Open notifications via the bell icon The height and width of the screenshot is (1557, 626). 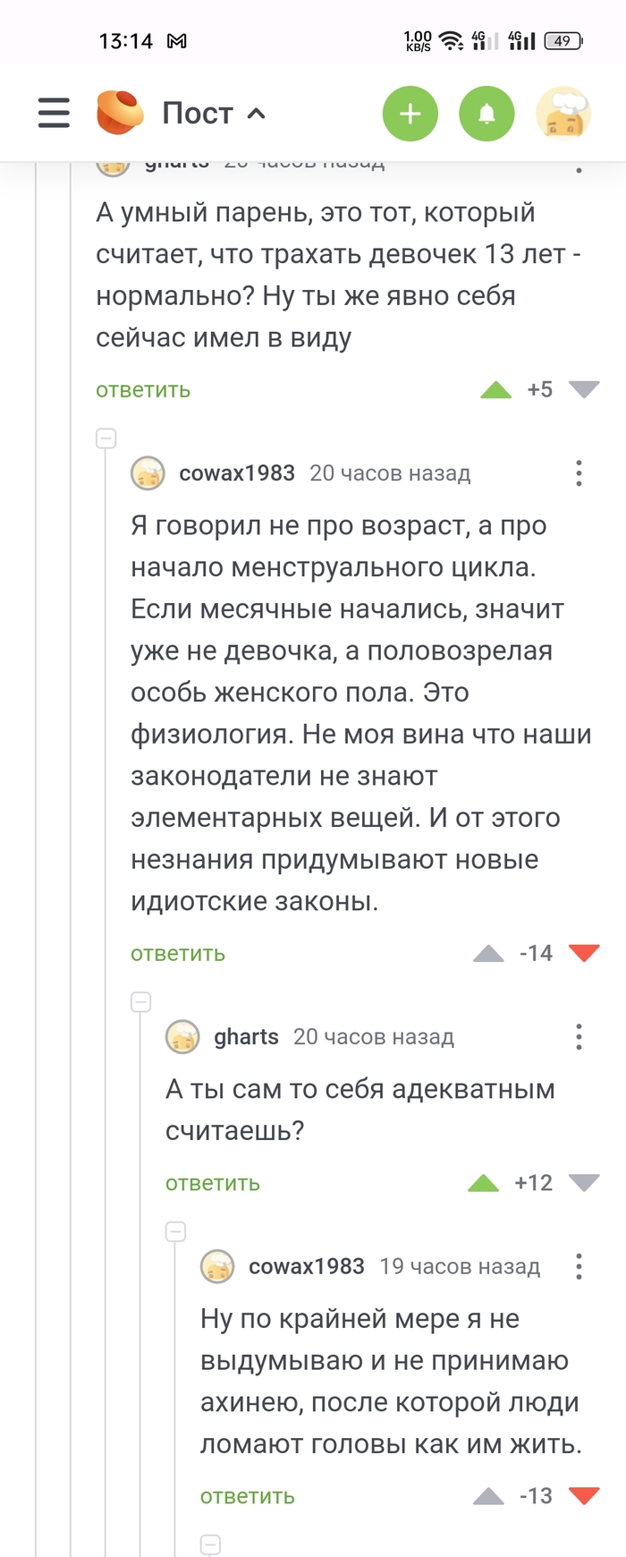tap(486, 114)
